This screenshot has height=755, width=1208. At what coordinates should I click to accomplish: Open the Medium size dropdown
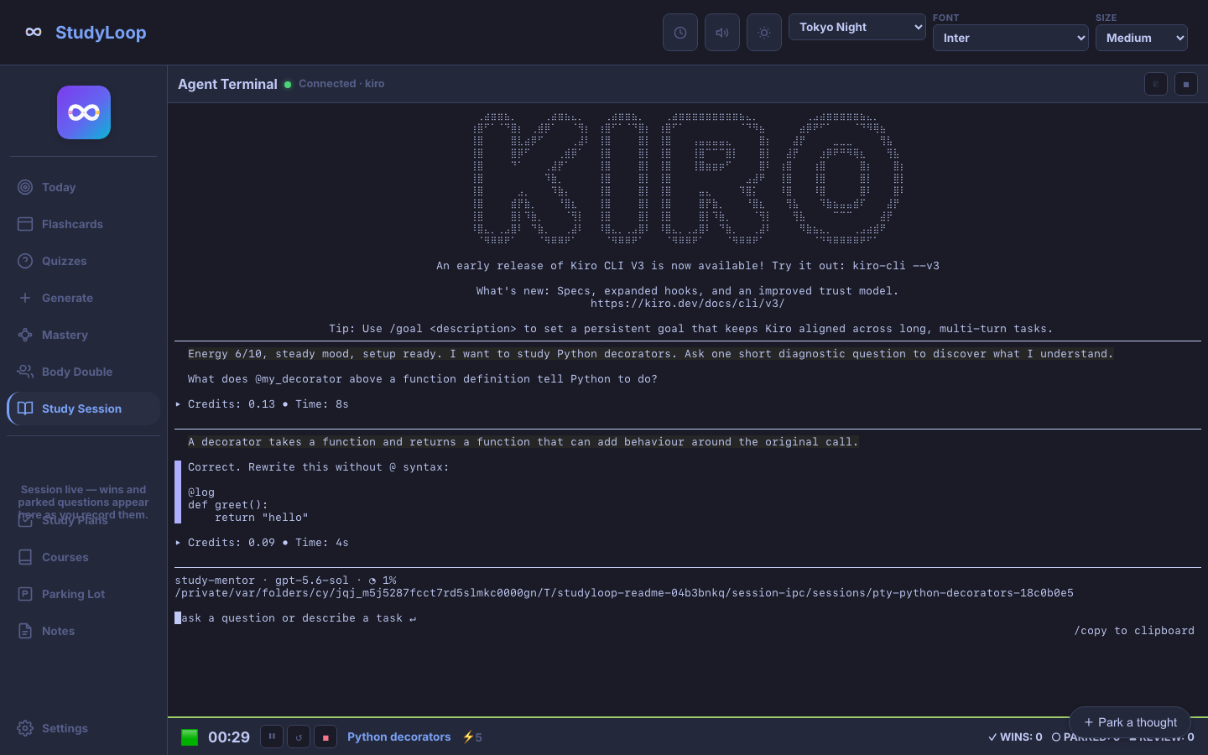(x=1142, y=38)
